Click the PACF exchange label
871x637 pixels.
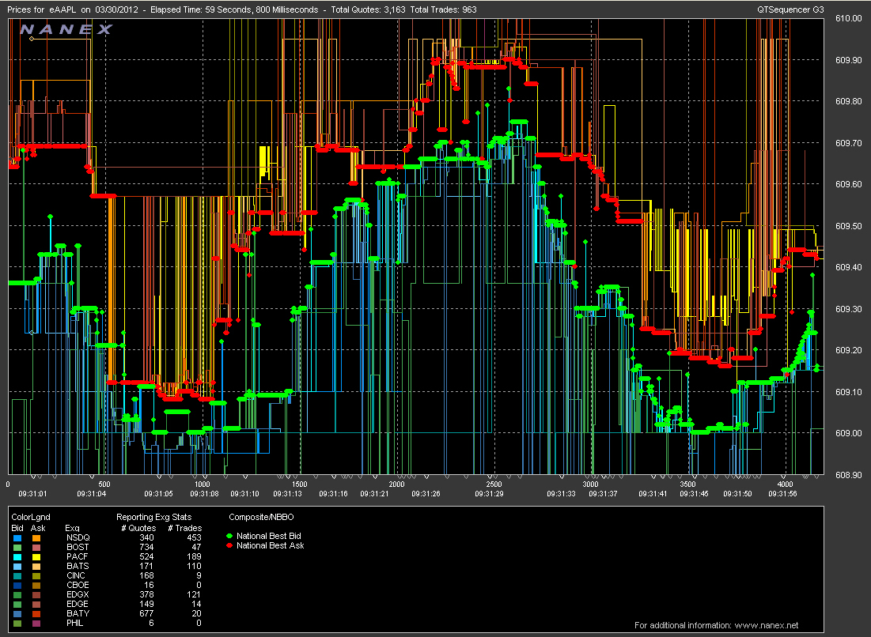[78, 556]
